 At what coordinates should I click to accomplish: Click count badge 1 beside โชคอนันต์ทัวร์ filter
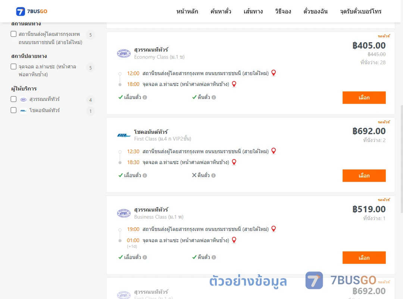pyautogui.click(x=90, y=111)
